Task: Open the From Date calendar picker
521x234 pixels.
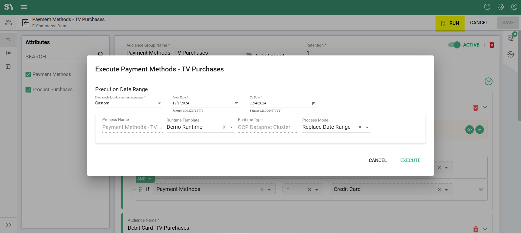Action: pyautogui.click(x=236, y=104)
